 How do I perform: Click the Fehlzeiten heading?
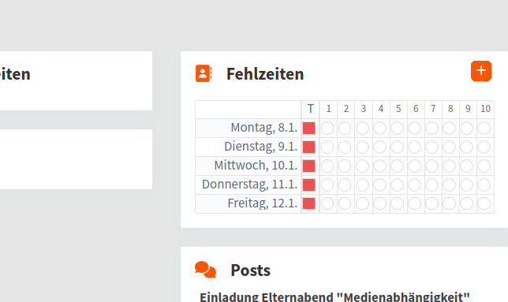[265, 74]
